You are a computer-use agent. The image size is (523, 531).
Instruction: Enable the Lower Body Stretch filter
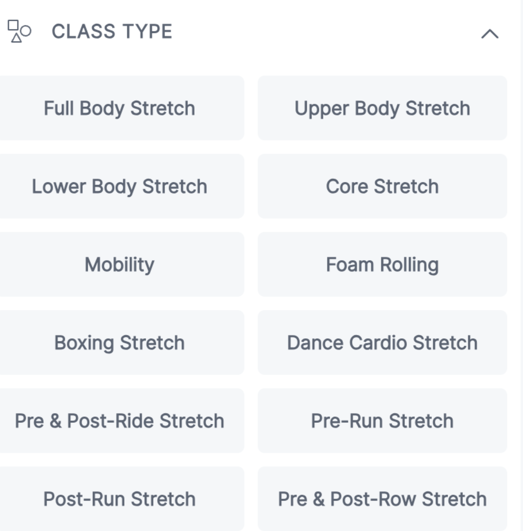click(x=120, y=186)
